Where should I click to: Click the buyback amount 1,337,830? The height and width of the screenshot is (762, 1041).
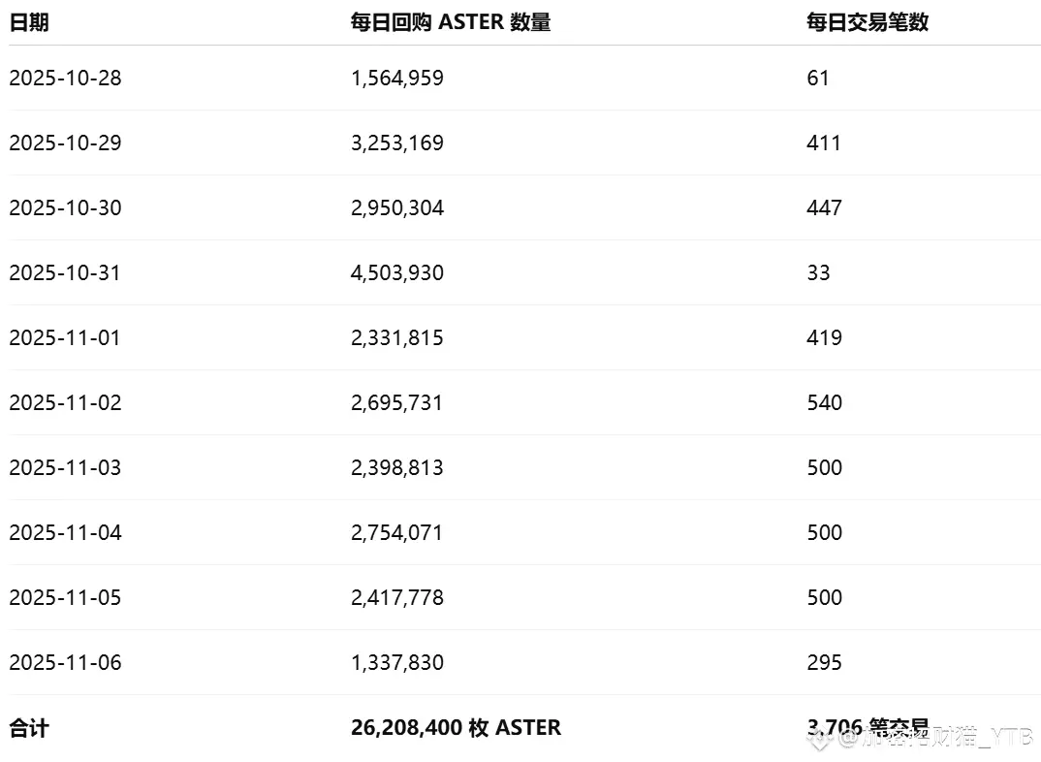tap(397, 662)
